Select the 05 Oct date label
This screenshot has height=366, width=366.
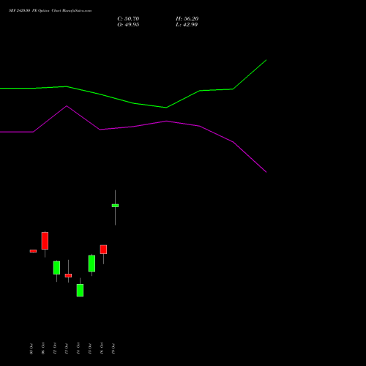click(x=31, y=348)
